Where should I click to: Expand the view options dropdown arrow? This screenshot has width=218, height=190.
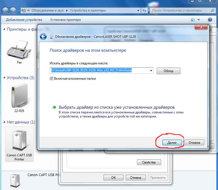199,20
